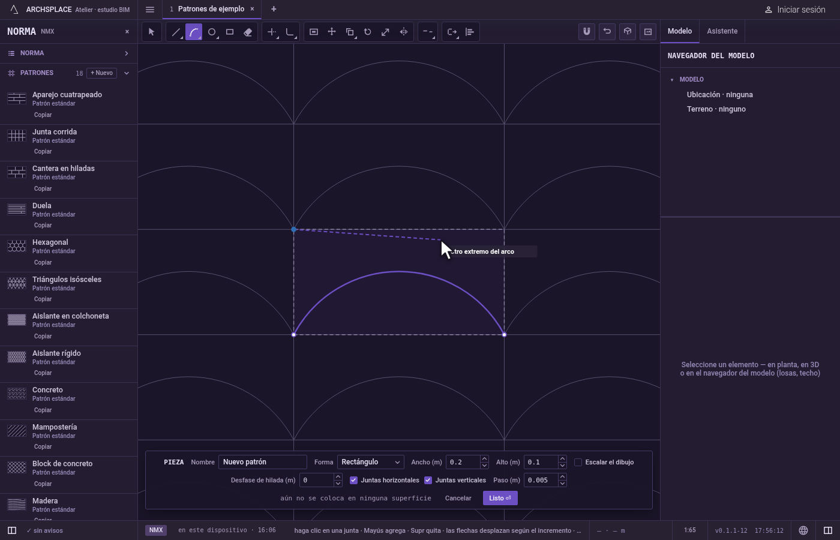Image resolution: width=840 pixels, height=540 pixels.
Task: Click Iniciar sesión link
Action: [795, 10]
